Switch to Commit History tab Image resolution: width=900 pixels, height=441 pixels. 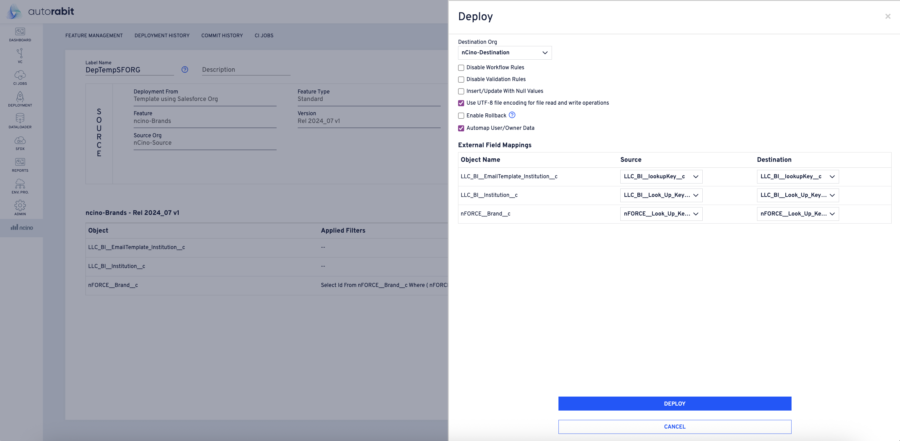click(x=222, y=36)
